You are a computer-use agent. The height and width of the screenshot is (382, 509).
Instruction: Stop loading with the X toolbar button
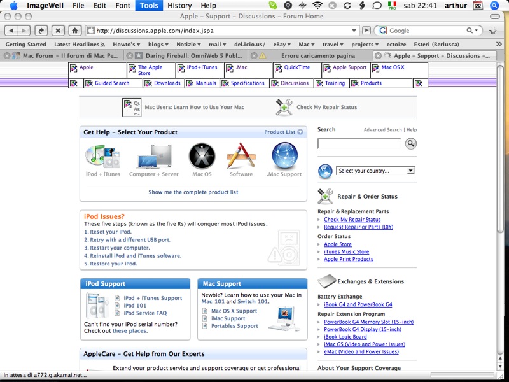[x=58, y=31]
